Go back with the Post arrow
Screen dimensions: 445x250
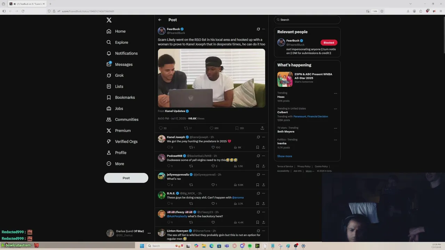(x=160, y=20)
